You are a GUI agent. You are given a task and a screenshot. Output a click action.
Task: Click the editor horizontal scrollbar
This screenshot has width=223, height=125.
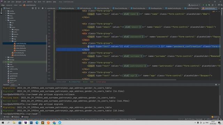pos(116,80)
